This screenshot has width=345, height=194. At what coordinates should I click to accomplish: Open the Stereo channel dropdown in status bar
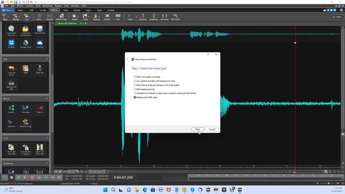(x=94, y=183)
